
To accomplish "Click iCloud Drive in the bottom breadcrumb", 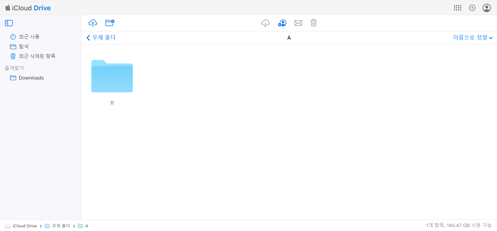I will 21,226.
